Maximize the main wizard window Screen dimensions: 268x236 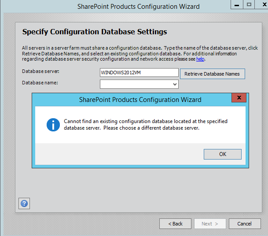249,4
